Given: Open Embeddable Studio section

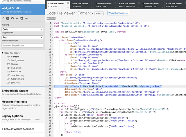Looking at the screenshot, I should pos(22,92).
